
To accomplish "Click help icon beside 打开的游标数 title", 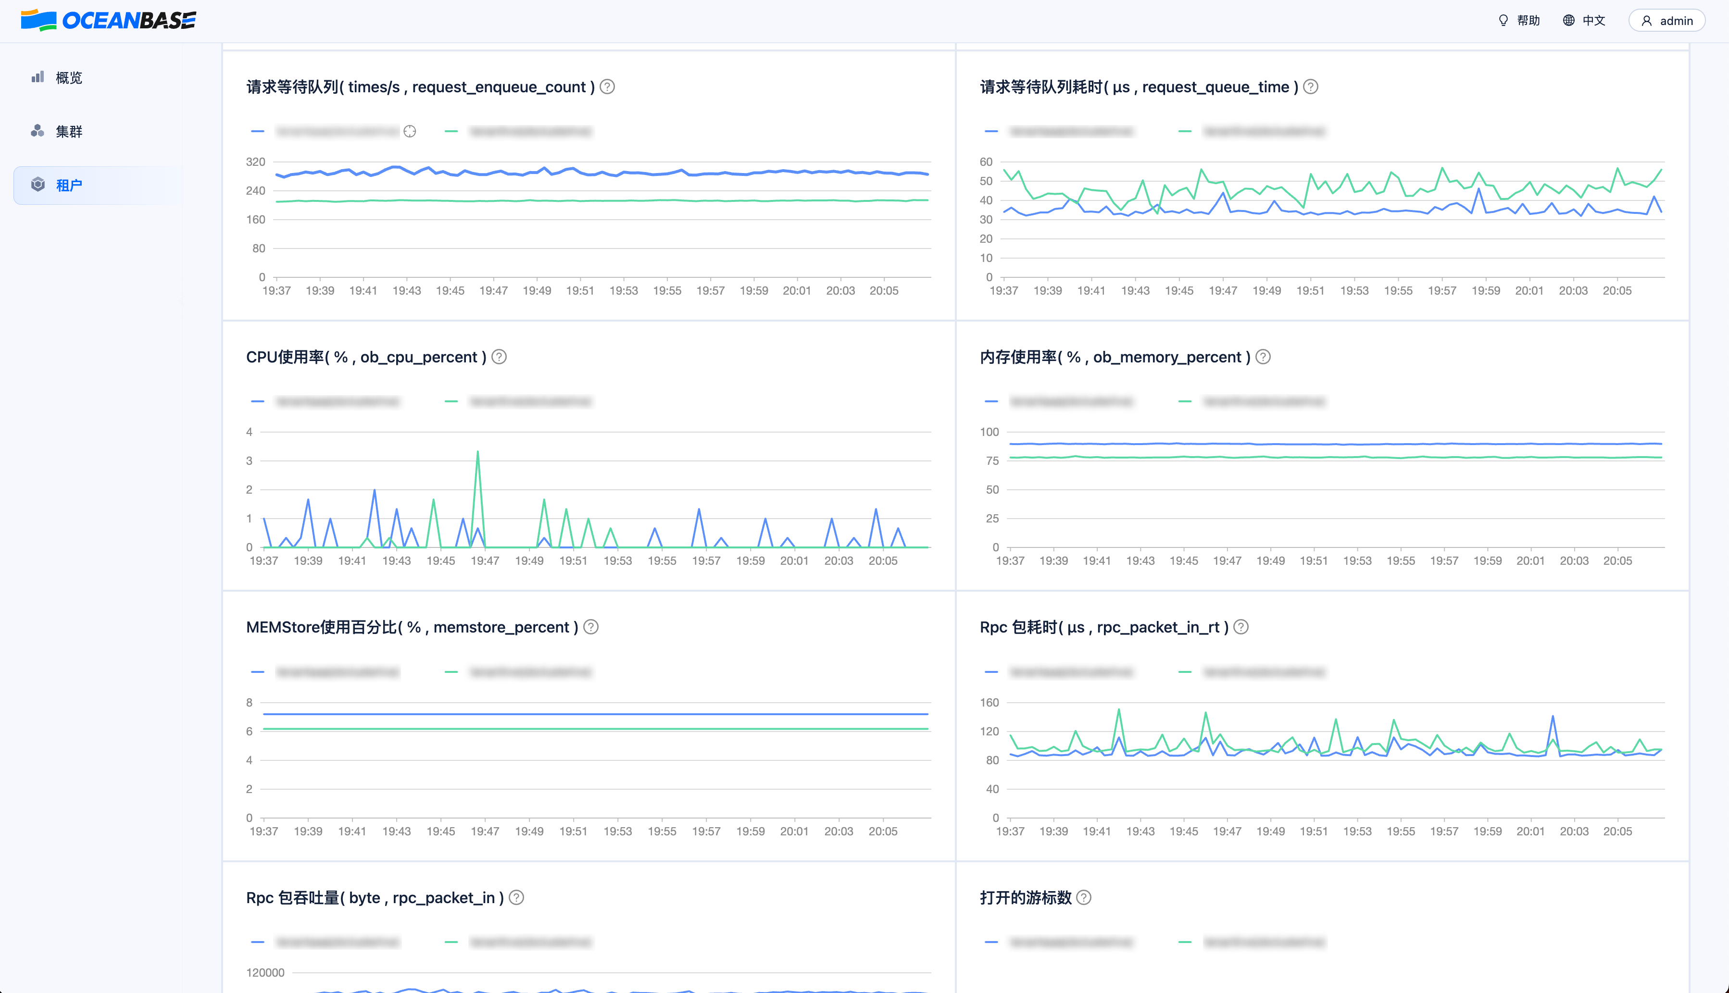I will (1084, 897).
